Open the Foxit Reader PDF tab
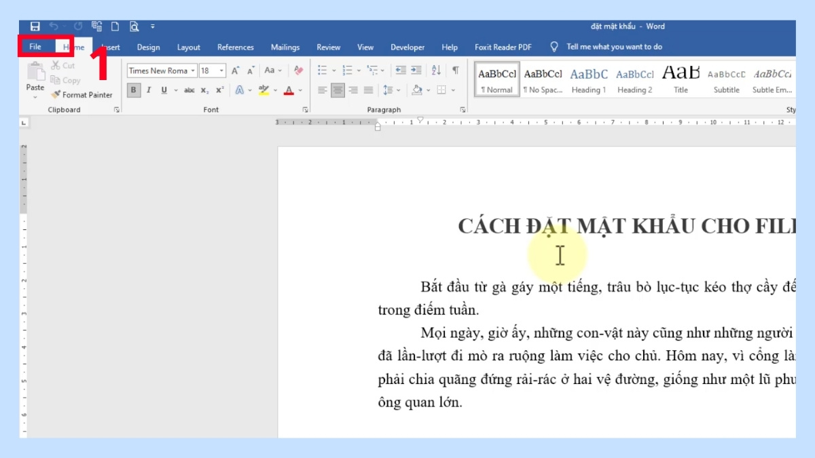 pos(503,47)
